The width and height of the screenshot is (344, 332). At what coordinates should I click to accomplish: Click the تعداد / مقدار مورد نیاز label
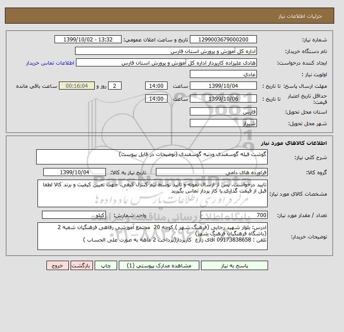[302, 215]
